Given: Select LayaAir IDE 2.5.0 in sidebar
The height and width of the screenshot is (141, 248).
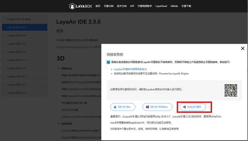Looking at the screenshot, I should pyautogui.click(x=25, y=27).
